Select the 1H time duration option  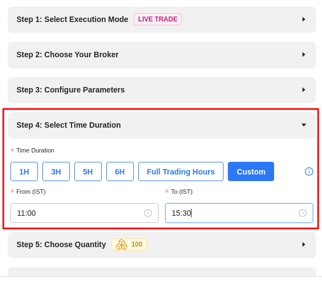click(24, 172)
